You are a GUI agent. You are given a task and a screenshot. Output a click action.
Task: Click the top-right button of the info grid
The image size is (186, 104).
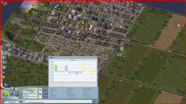(46, 90)
